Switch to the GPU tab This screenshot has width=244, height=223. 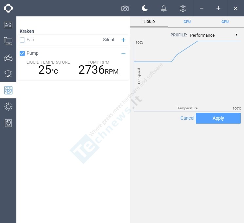(225, 22)
